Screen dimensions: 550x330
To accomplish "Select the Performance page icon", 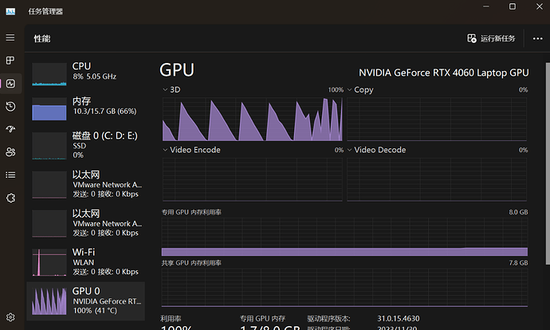I will 10,84.
